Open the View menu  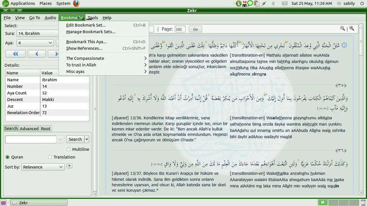tap(20, 18)
